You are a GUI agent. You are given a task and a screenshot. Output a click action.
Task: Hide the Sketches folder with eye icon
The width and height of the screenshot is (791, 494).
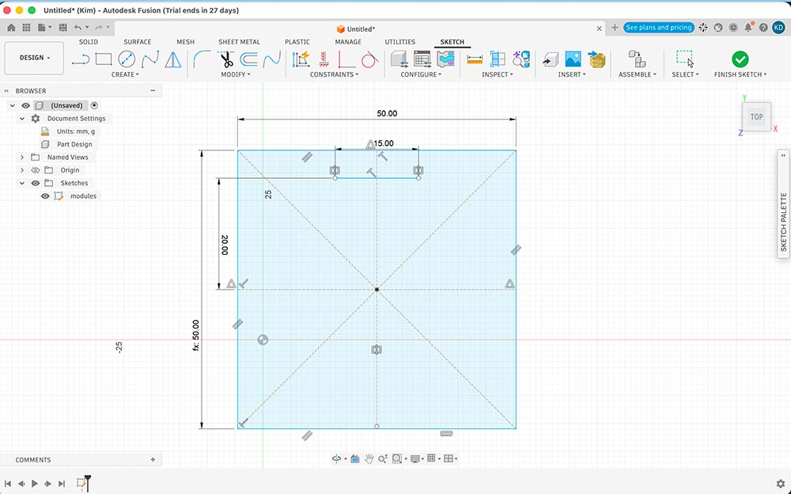(x=36, y=183)
